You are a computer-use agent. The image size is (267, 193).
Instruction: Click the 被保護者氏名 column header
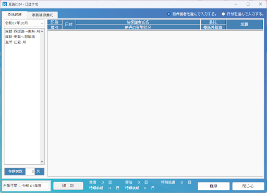point(138,22)
